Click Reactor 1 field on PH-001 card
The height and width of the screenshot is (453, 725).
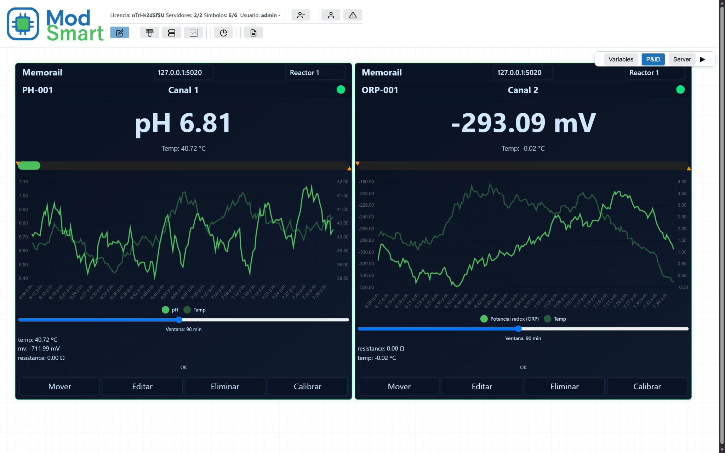point(315,73)
